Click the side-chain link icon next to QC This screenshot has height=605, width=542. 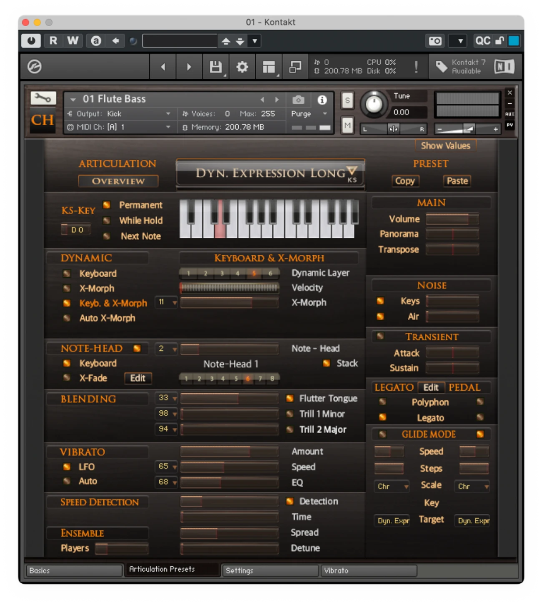[x=499, y=40]
